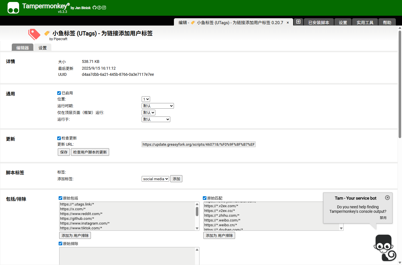Switch to the 已安装脚本 tab
The width and height of the screenshot is (402, 265).
pyautogui.click(x=319, y=22)
